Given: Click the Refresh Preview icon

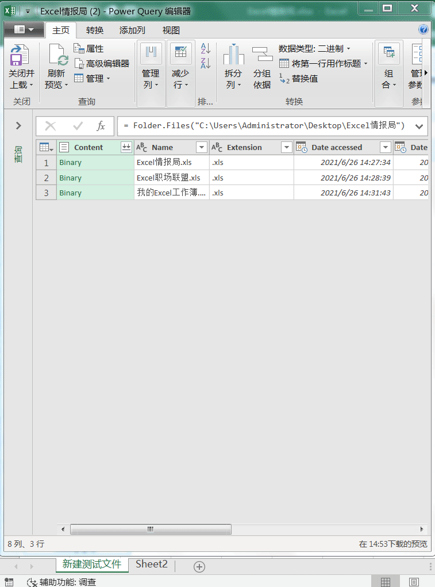Looking at the screenshot, I should coord(59,55).
